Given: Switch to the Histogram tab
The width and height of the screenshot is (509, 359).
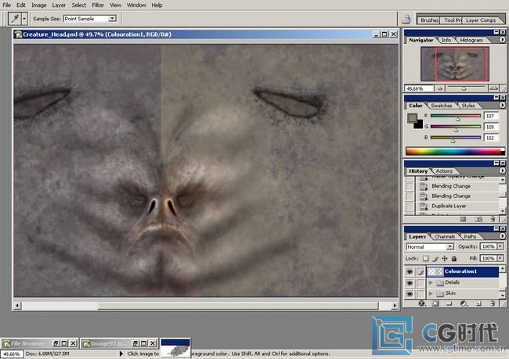Looking at the screenshot, I should pos(471,40).
